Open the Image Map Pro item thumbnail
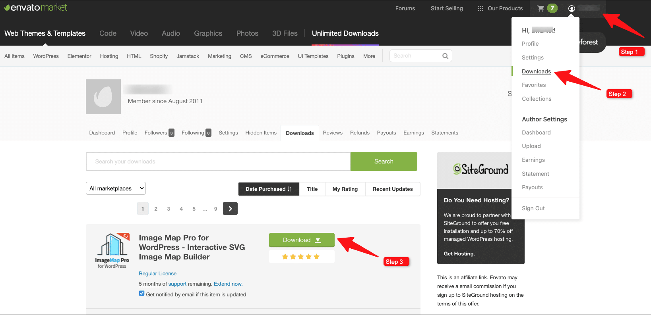This screenshot has width=651, height=315. [112, 251]
